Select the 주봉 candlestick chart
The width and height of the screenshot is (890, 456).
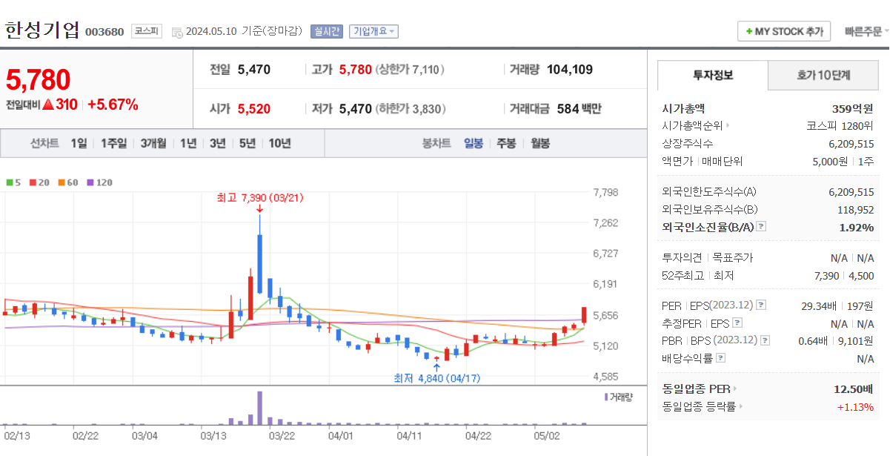click(x=506, y=143)
